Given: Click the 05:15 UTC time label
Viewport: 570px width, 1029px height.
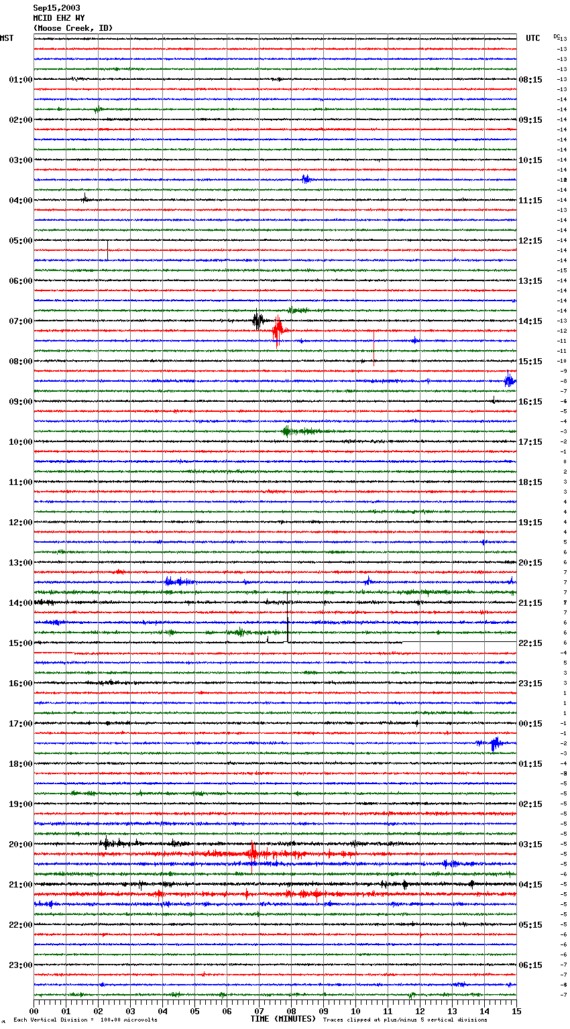Looking at the screenshot, I should [530, 925].
